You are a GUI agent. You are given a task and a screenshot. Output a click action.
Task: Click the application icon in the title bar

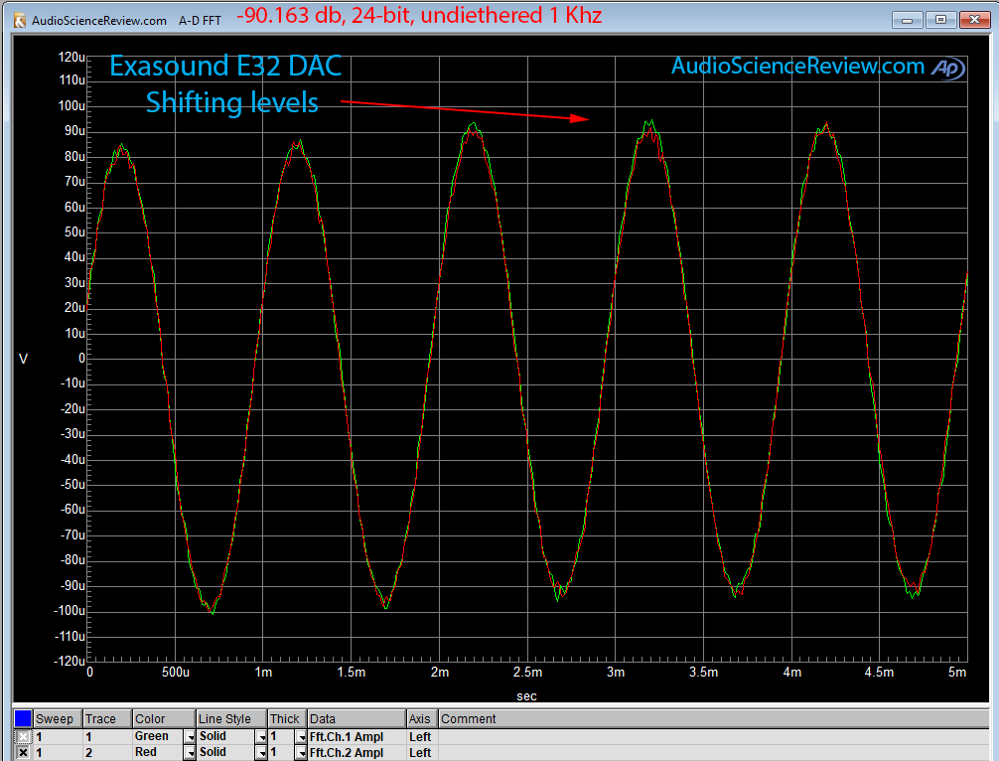pyautogui.click(x=20, y=21)
